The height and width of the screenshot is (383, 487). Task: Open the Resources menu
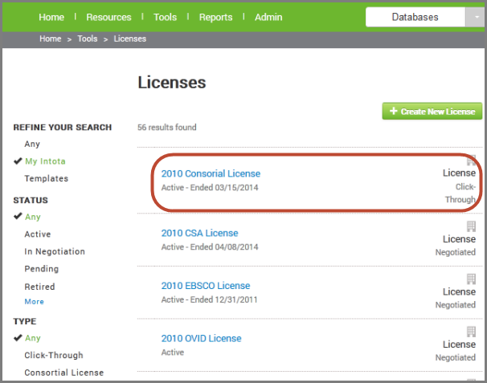(108, 17)
